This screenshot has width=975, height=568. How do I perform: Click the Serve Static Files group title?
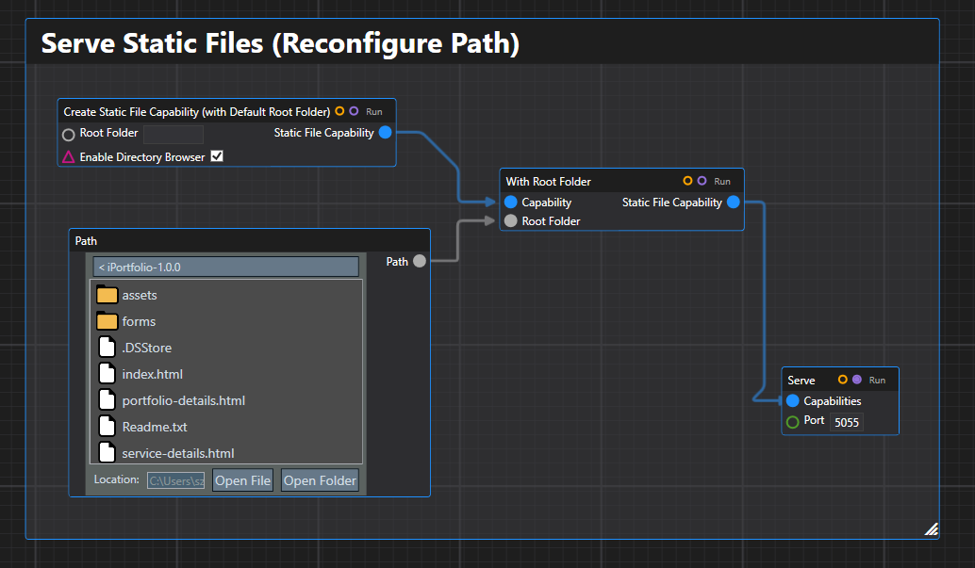(x=280, y=43)
